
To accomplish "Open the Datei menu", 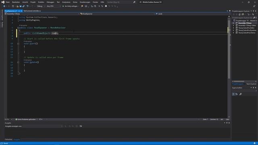I will click(8, 2).
